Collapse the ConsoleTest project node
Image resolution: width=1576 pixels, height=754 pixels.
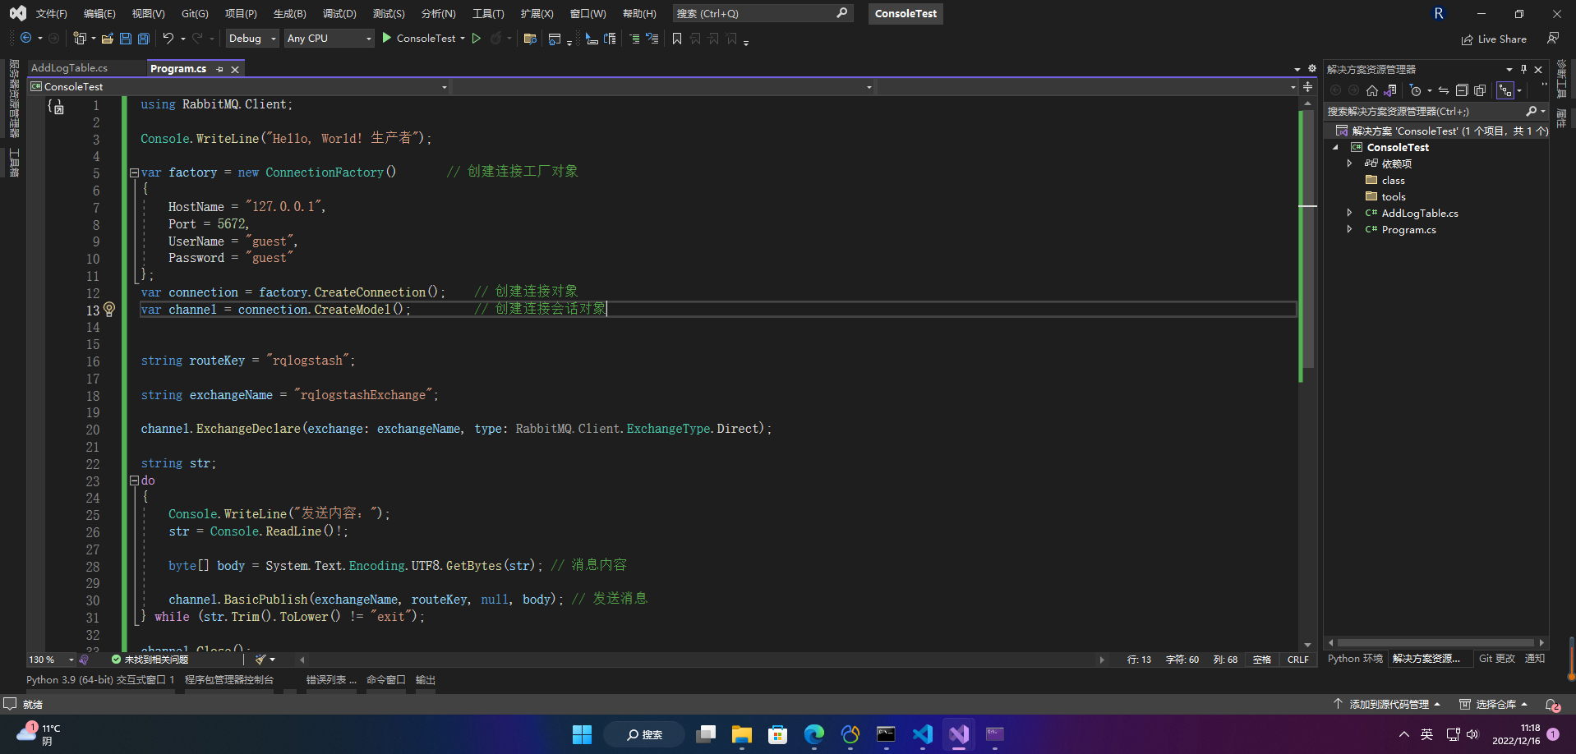1335,147
